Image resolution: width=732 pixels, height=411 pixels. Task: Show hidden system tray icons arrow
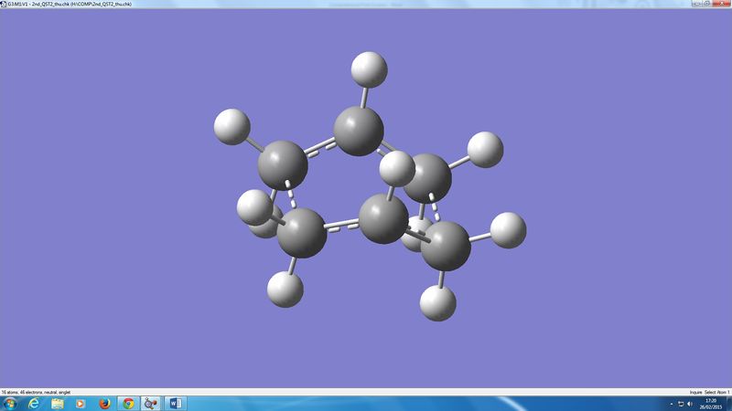tap(672, 404)
